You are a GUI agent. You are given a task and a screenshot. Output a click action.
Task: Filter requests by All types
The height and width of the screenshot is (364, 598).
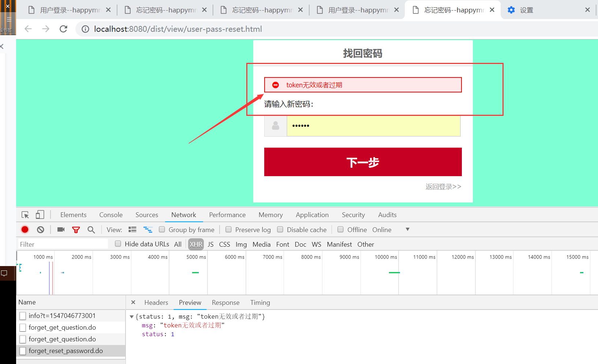point(178,244)
